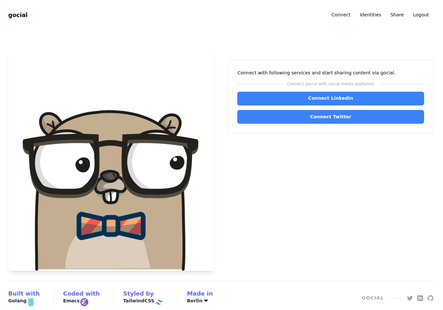Click the 'Coded with' heading

point(81,293)
